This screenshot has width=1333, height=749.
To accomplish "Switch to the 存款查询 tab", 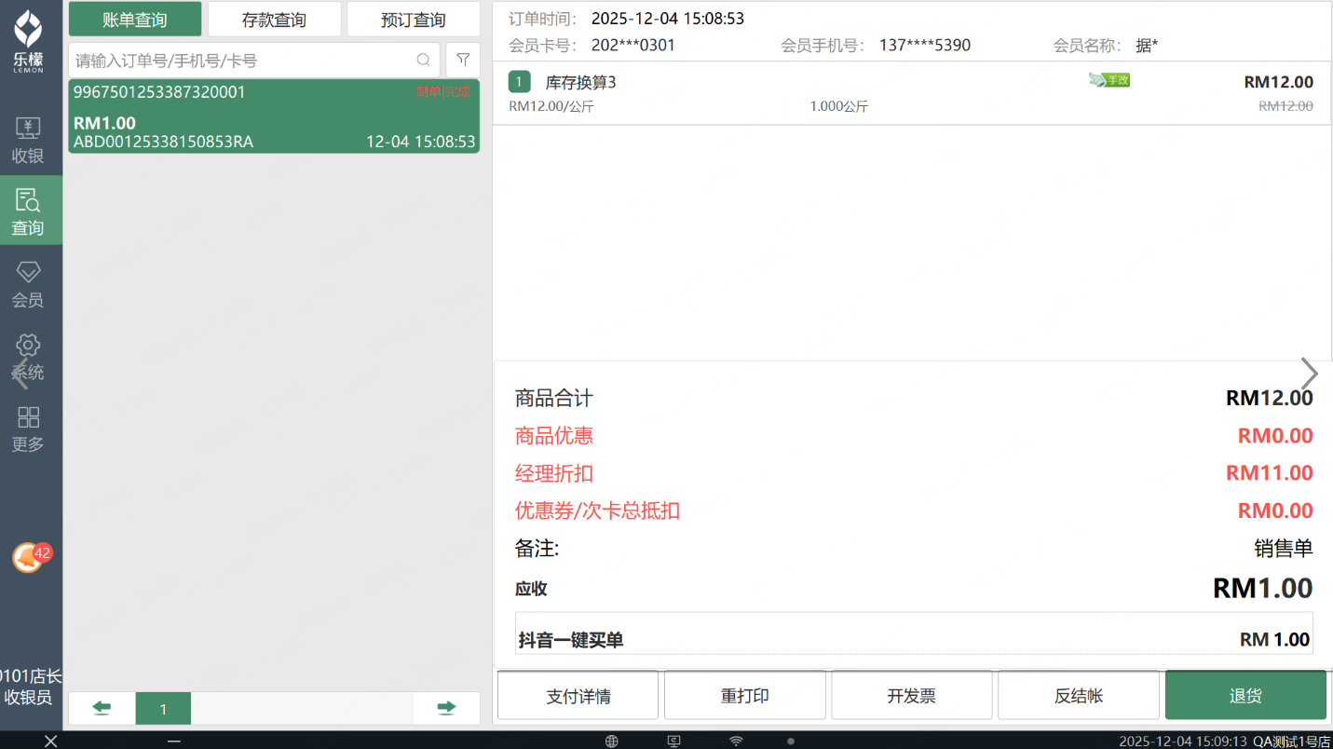I will pos(274,20).
